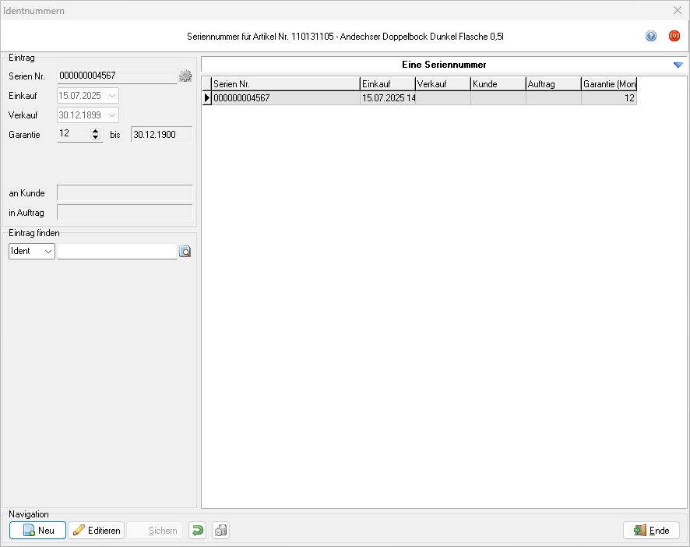
Task: Select the row indicator arrow of first entry
Action: tap(207, 98)
